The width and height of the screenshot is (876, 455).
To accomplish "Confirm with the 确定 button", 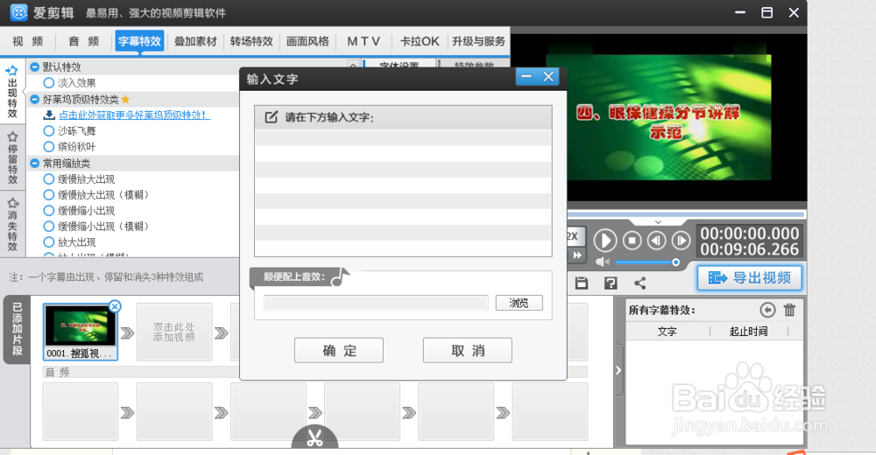I will [x=339, y=351].
